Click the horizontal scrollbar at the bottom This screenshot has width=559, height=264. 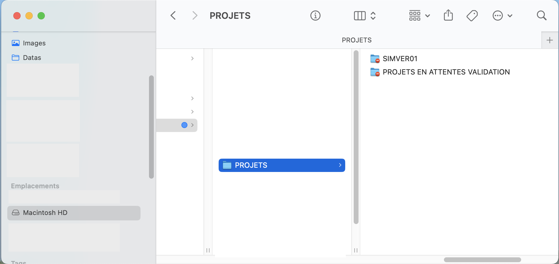coord(482,260)
